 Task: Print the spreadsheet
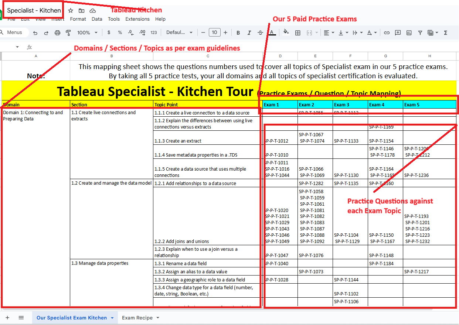[x=57, y=32]
